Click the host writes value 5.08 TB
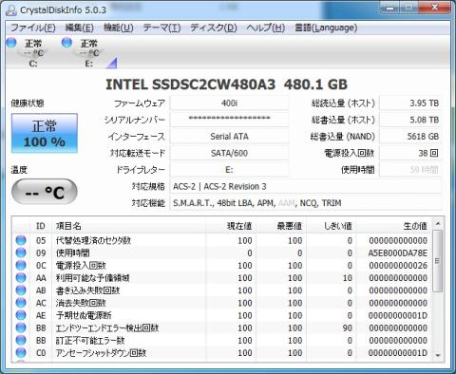Viewport: 456px width, 374px height. [x=410, y=120]
